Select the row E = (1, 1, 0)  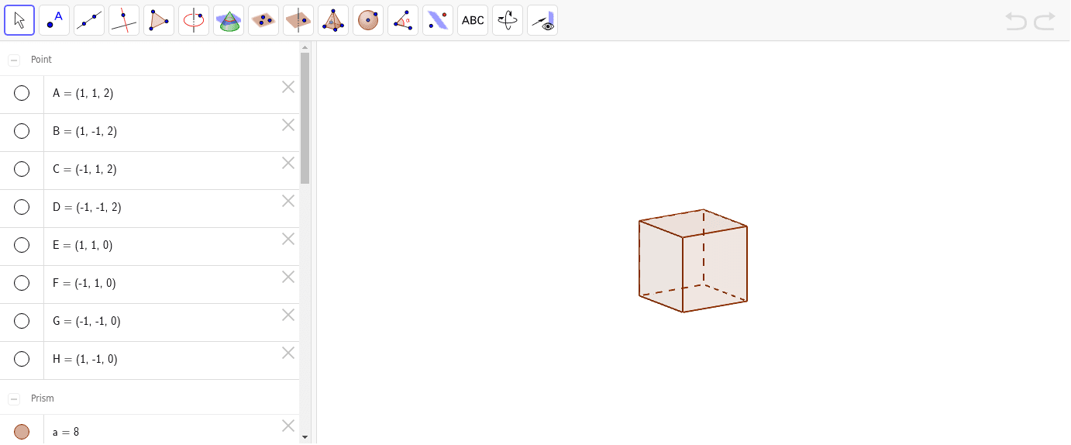coord(150,247)
